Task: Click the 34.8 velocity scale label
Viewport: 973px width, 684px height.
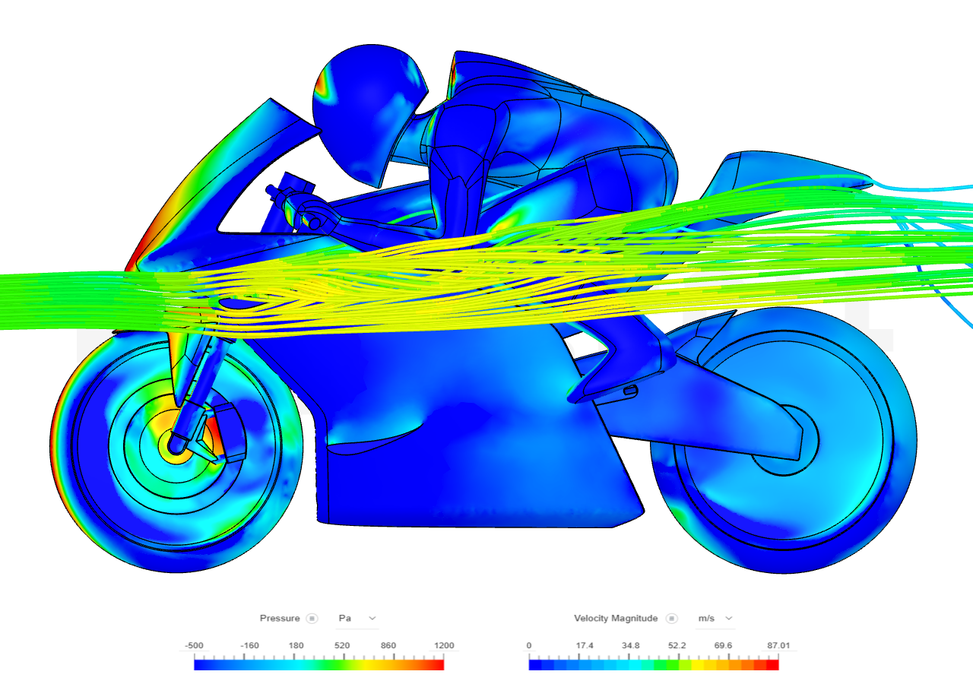Action: click(x=631, y=645)
